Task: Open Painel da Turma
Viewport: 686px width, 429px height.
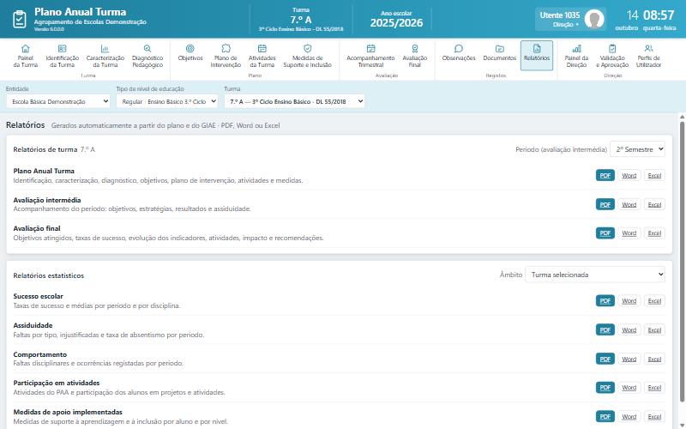Action: (26, 56)
